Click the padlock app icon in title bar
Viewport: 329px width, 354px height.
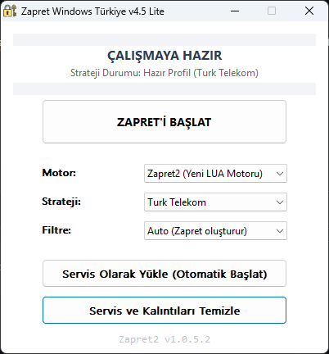point(10,11)
